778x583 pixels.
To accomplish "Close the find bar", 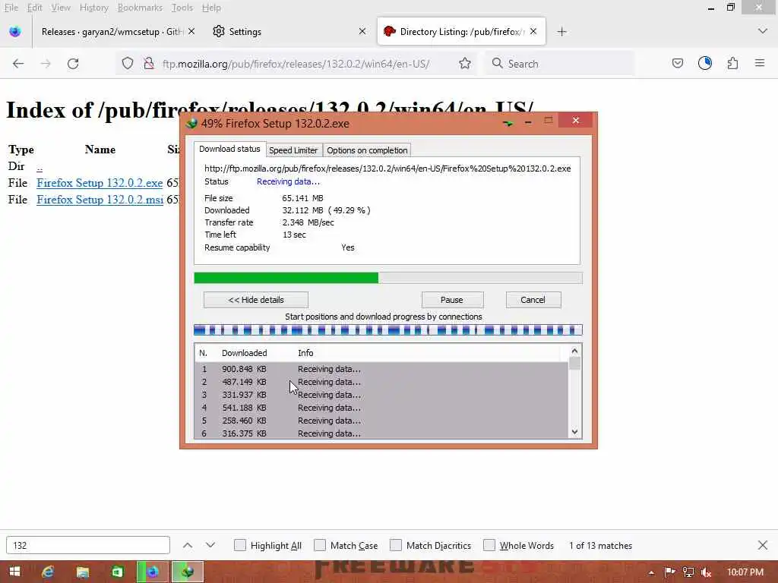I will click(763, 545).
